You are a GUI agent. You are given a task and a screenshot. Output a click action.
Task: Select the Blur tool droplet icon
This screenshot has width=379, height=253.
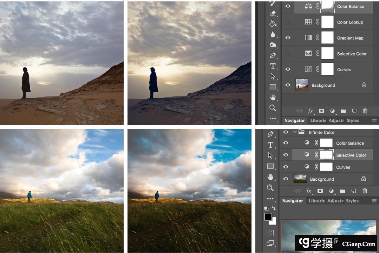(x=273, y=34)
